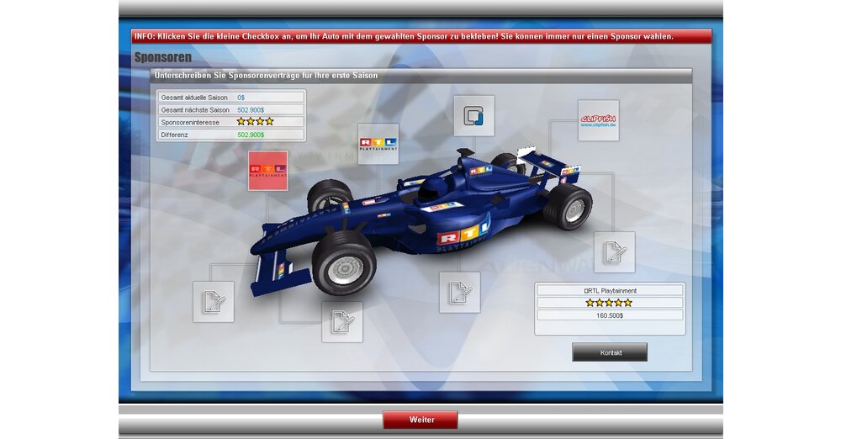Select the grey RTL Playtainment sponsor tile
This screenshot has height=439, width=841.
click(x=378, y=144)
